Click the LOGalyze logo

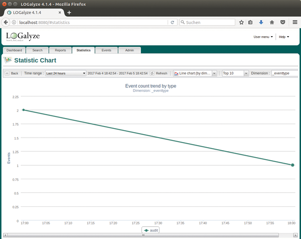(x=23, y=37)
